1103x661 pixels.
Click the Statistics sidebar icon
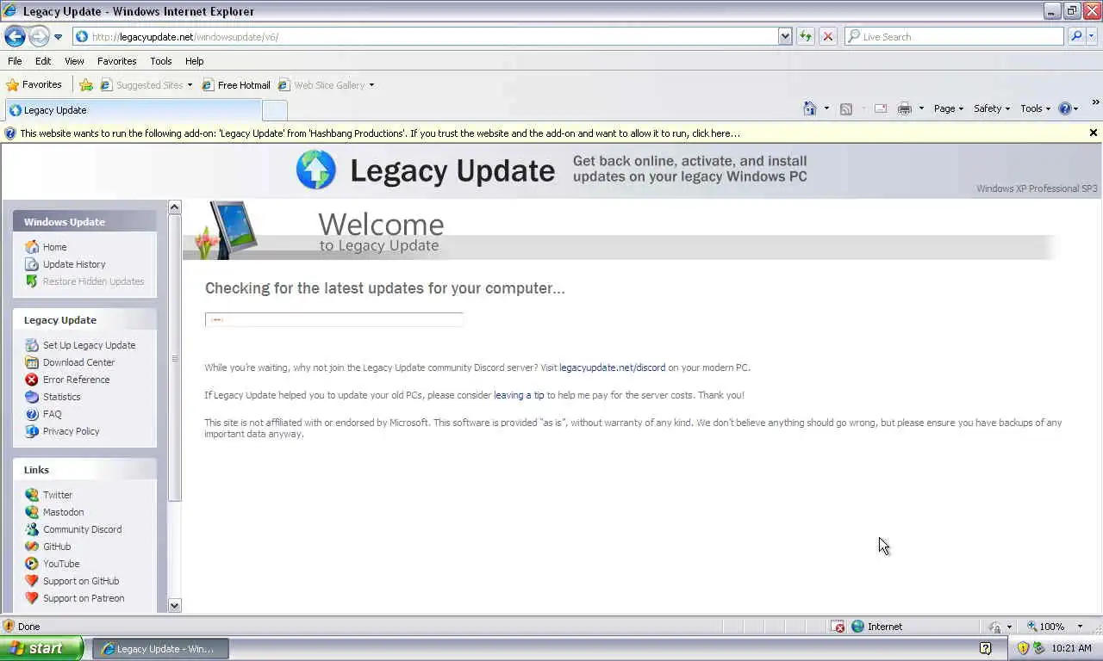(32, 397)
